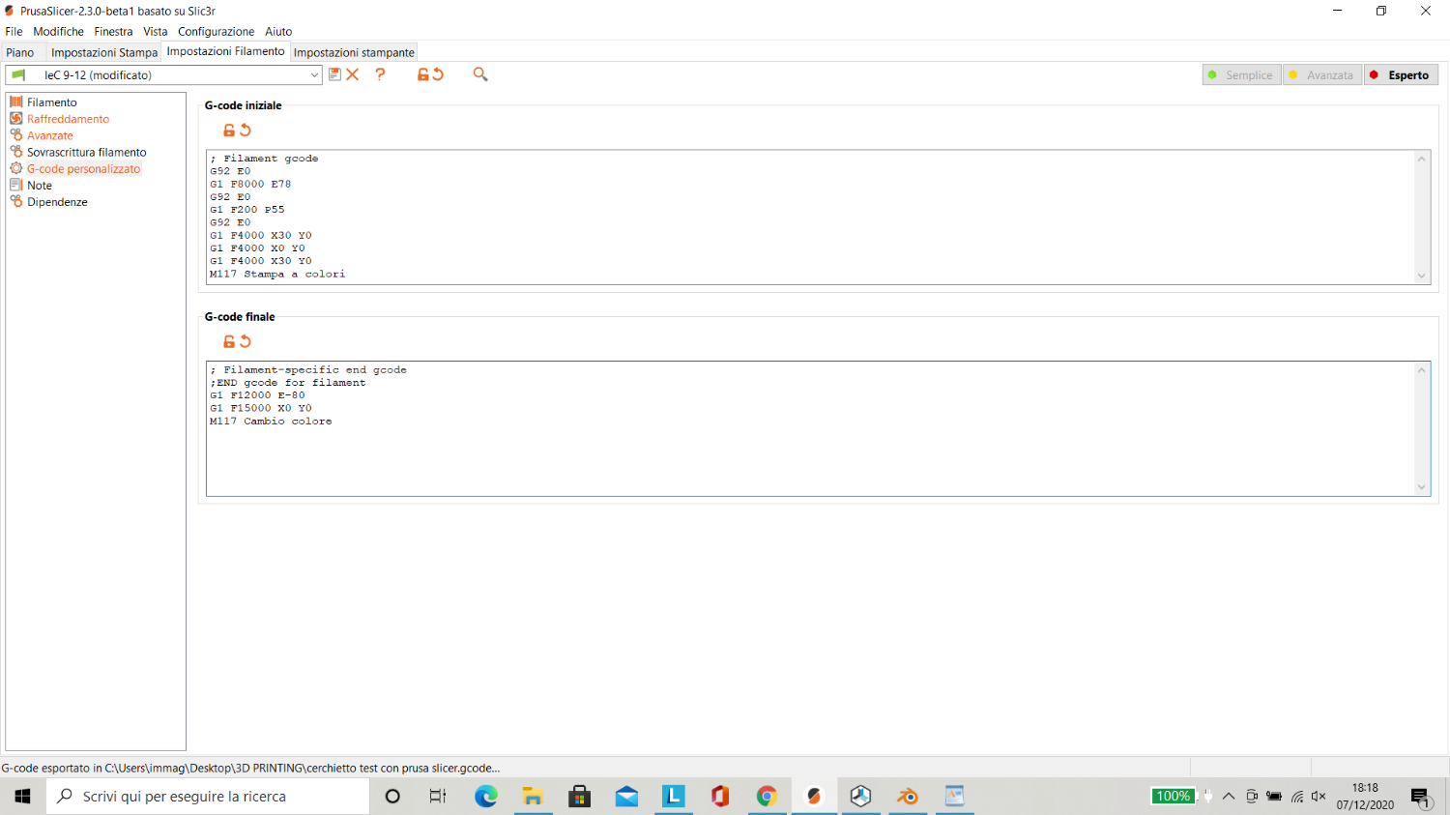Reset G-code finale with undo arrow

[246, 341]
